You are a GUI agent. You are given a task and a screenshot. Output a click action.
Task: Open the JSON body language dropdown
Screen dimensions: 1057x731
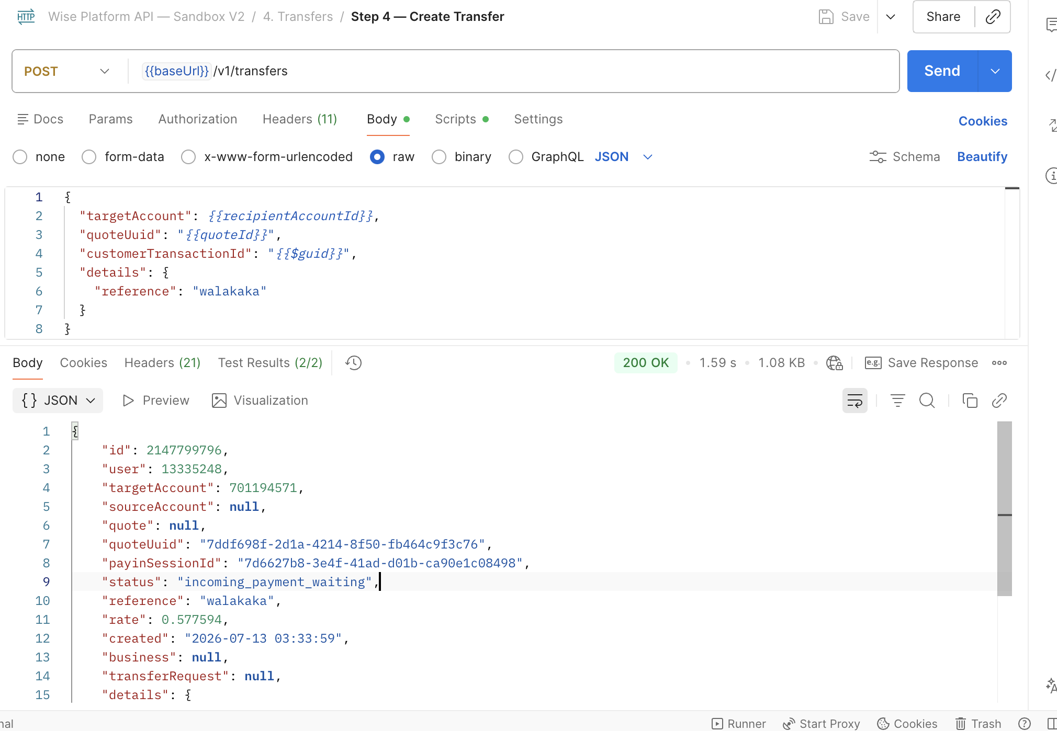[624, 157]
